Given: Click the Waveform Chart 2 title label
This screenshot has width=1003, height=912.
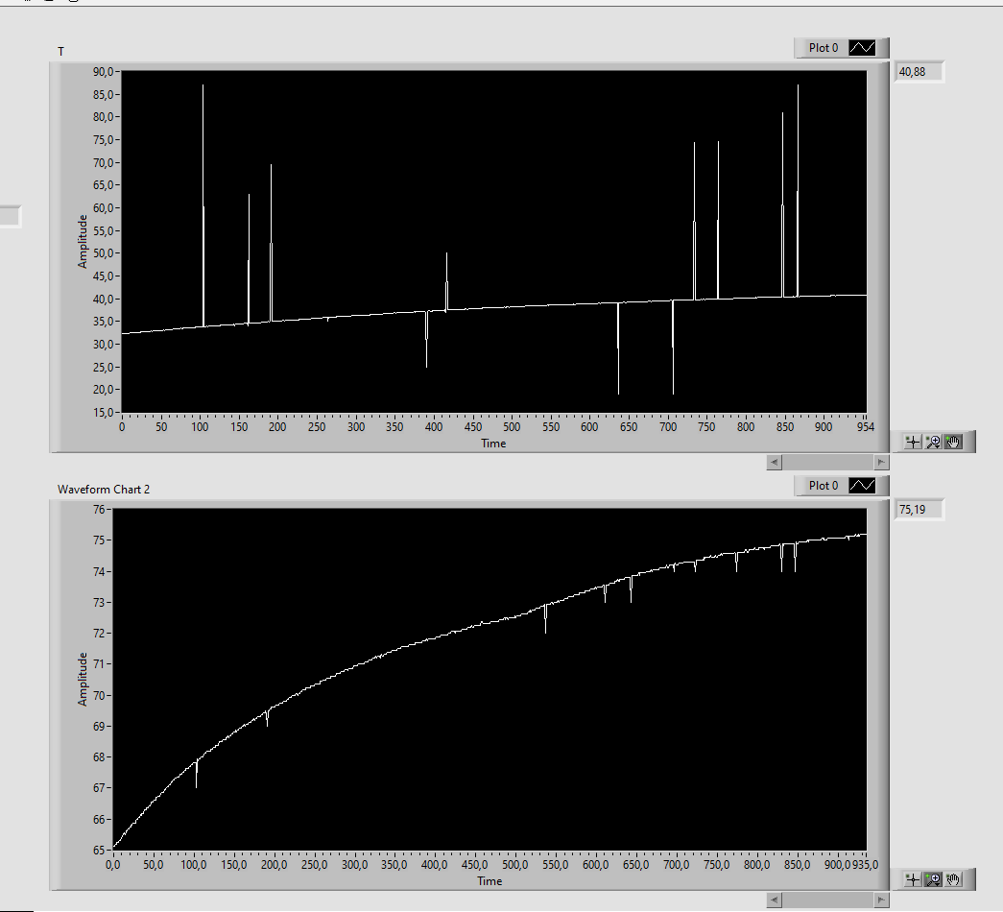Looking at the screenshot, I should 104,489.
